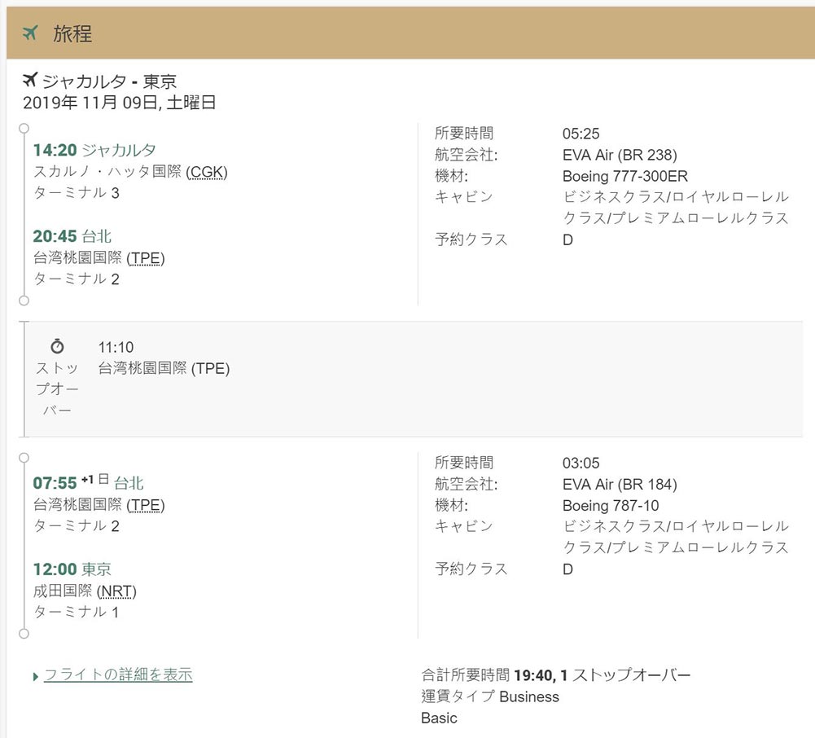Select the route title ジャカルタ - 東京
Image resolution: width=815 pixels, height=738 pixels.
click(x=109, y=81)
